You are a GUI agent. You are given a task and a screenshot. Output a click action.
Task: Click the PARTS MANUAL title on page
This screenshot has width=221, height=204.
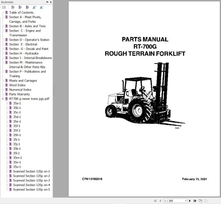[x=145, y=39]
